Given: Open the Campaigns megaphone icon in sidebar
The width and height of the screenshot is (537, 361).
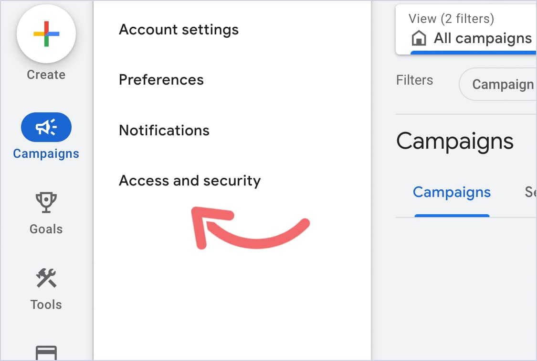Looking at the screenshot, I should (x=46, y=127).
